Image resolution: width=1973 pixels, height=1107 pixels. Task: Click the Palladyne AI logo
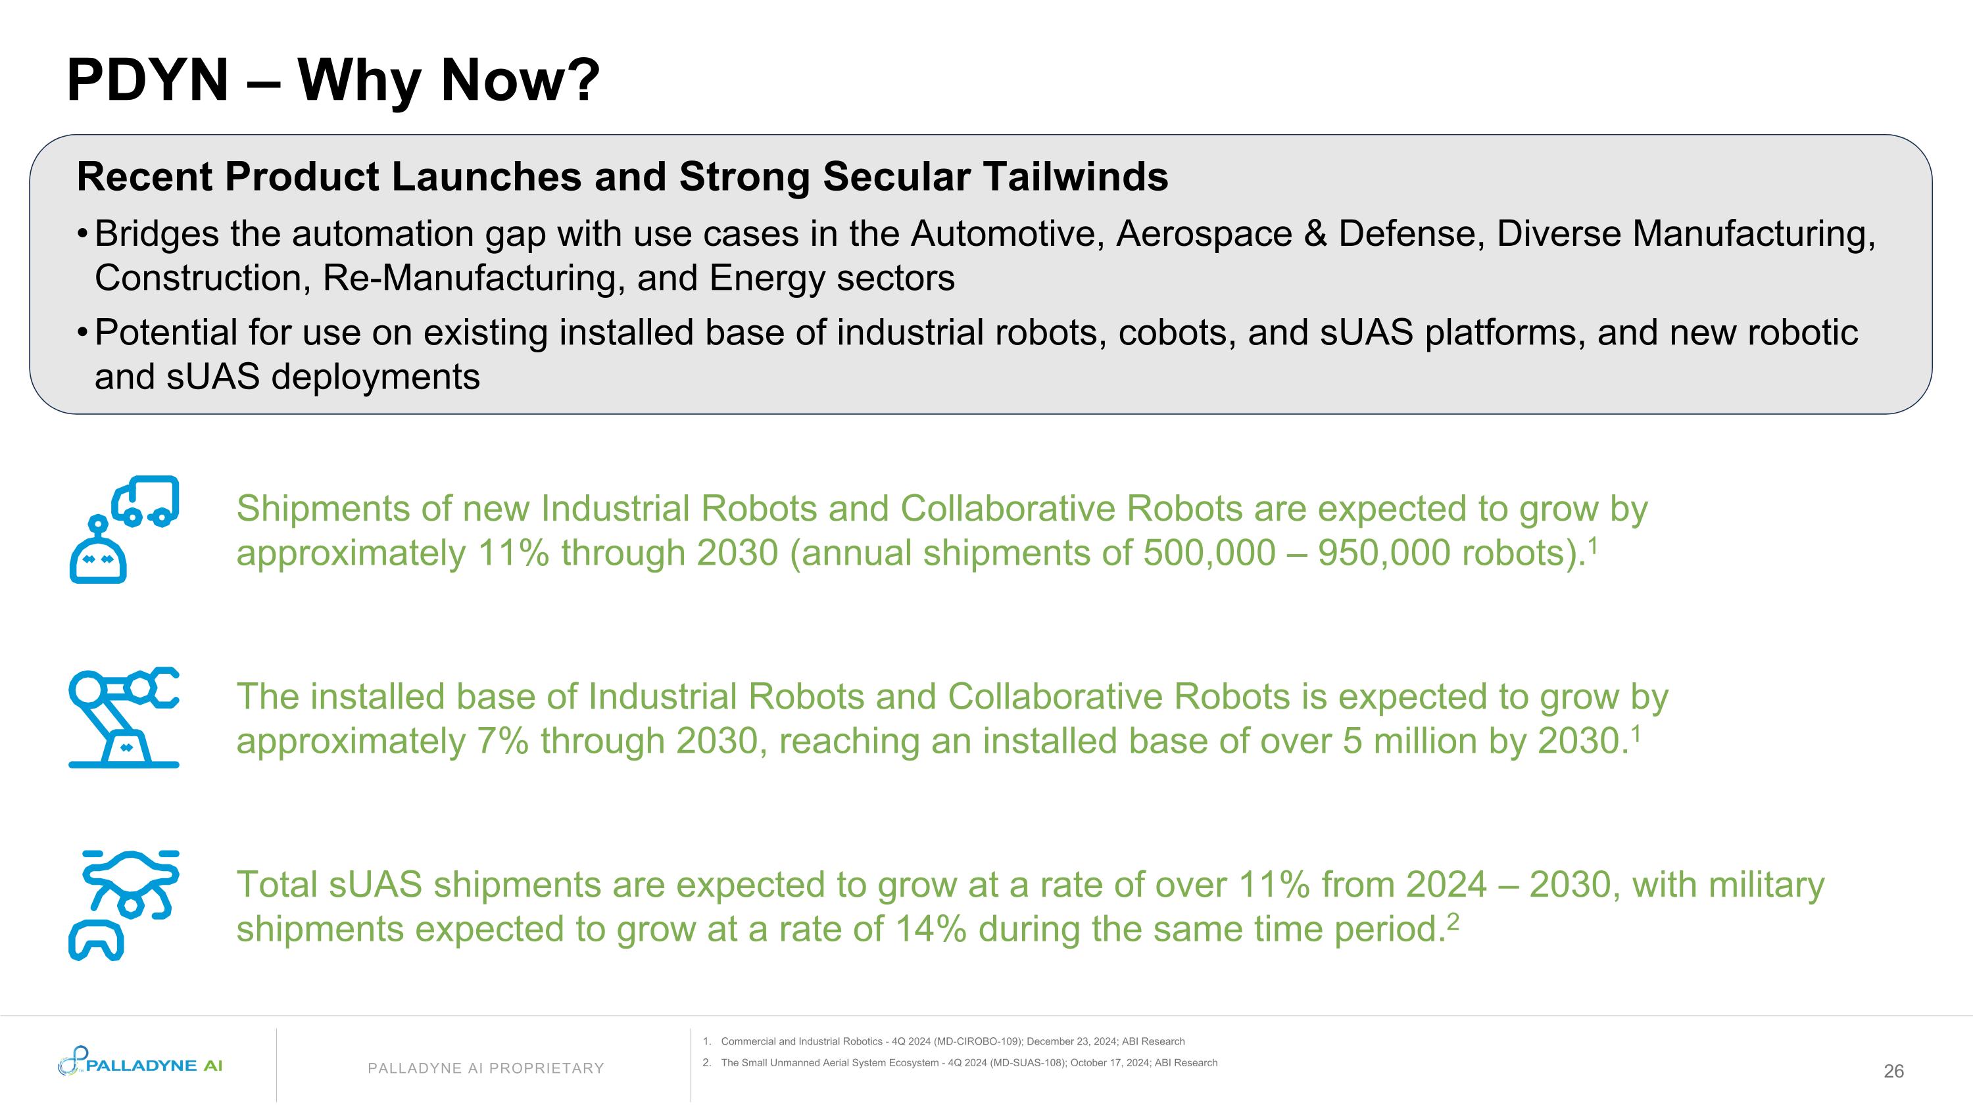click(x=140, y=1064)
